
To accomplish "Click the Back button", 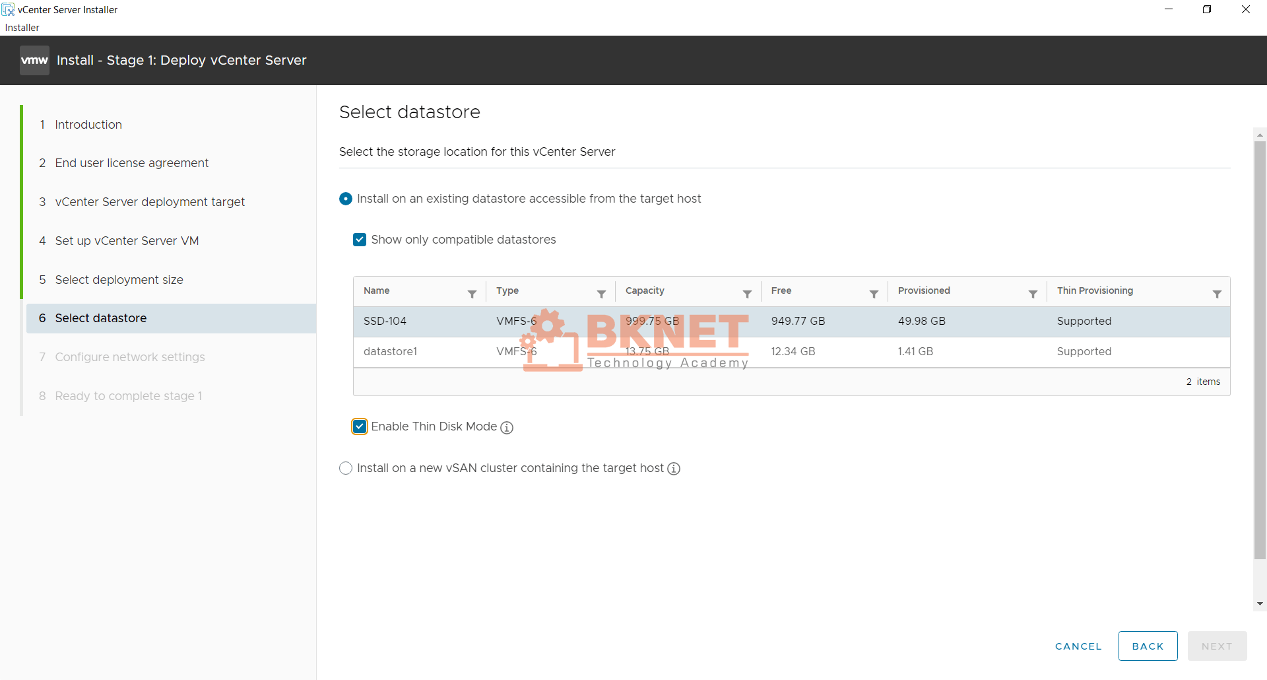I will 1148,646.
